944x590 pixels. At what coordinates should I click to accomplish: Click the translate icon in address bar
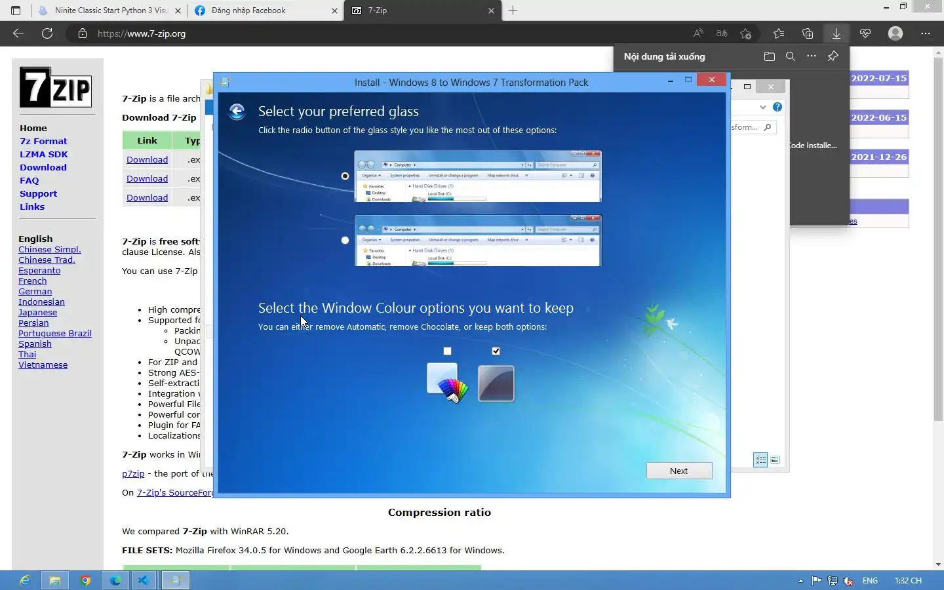tap(722, 33)
